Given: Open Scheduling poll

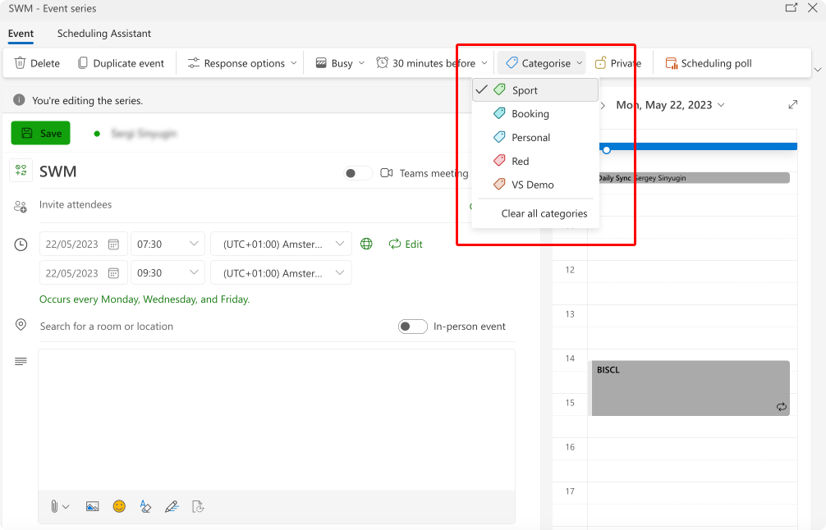Looking at the screenshot, I should click(709, 63).
